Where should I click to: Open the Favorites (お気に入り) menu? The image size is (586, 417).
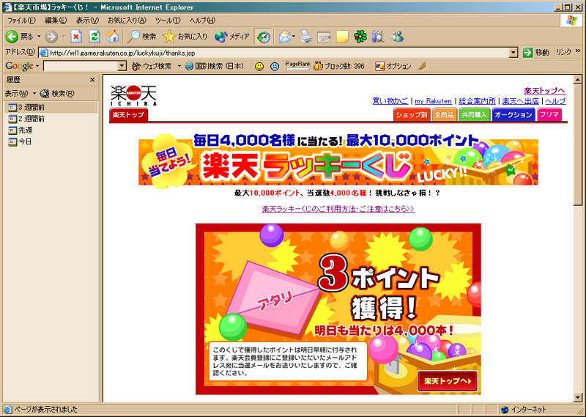point(127,21)
